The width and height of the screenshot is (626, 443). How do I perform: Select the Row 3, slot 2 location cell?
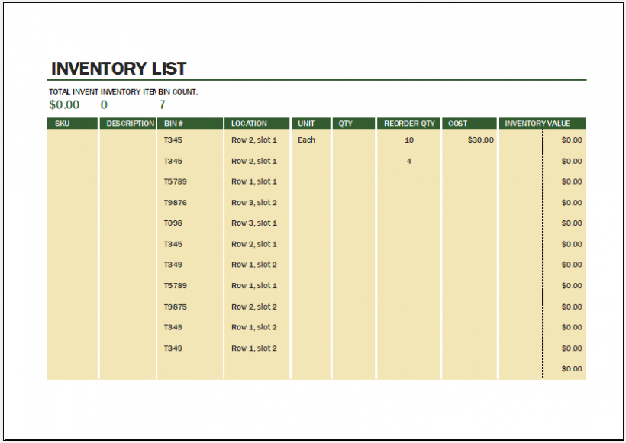coord(256,202)
